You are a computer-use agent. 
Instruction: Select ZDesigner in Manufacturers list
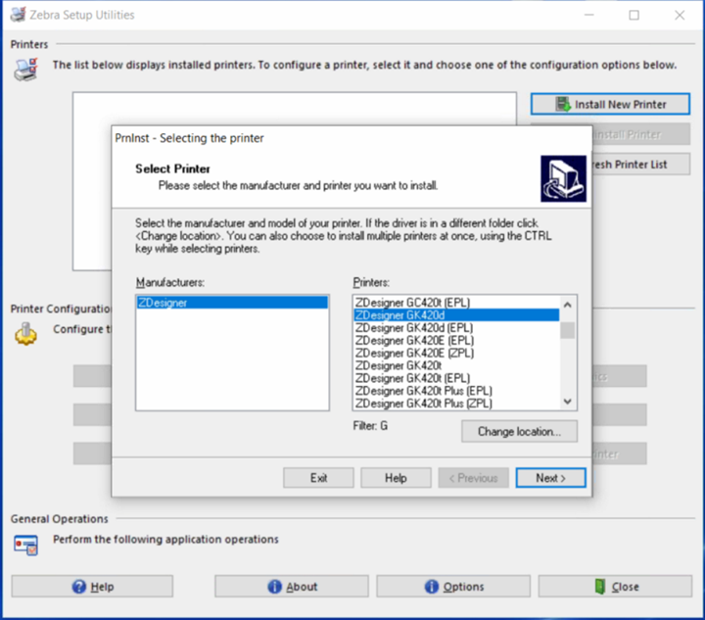232,303
